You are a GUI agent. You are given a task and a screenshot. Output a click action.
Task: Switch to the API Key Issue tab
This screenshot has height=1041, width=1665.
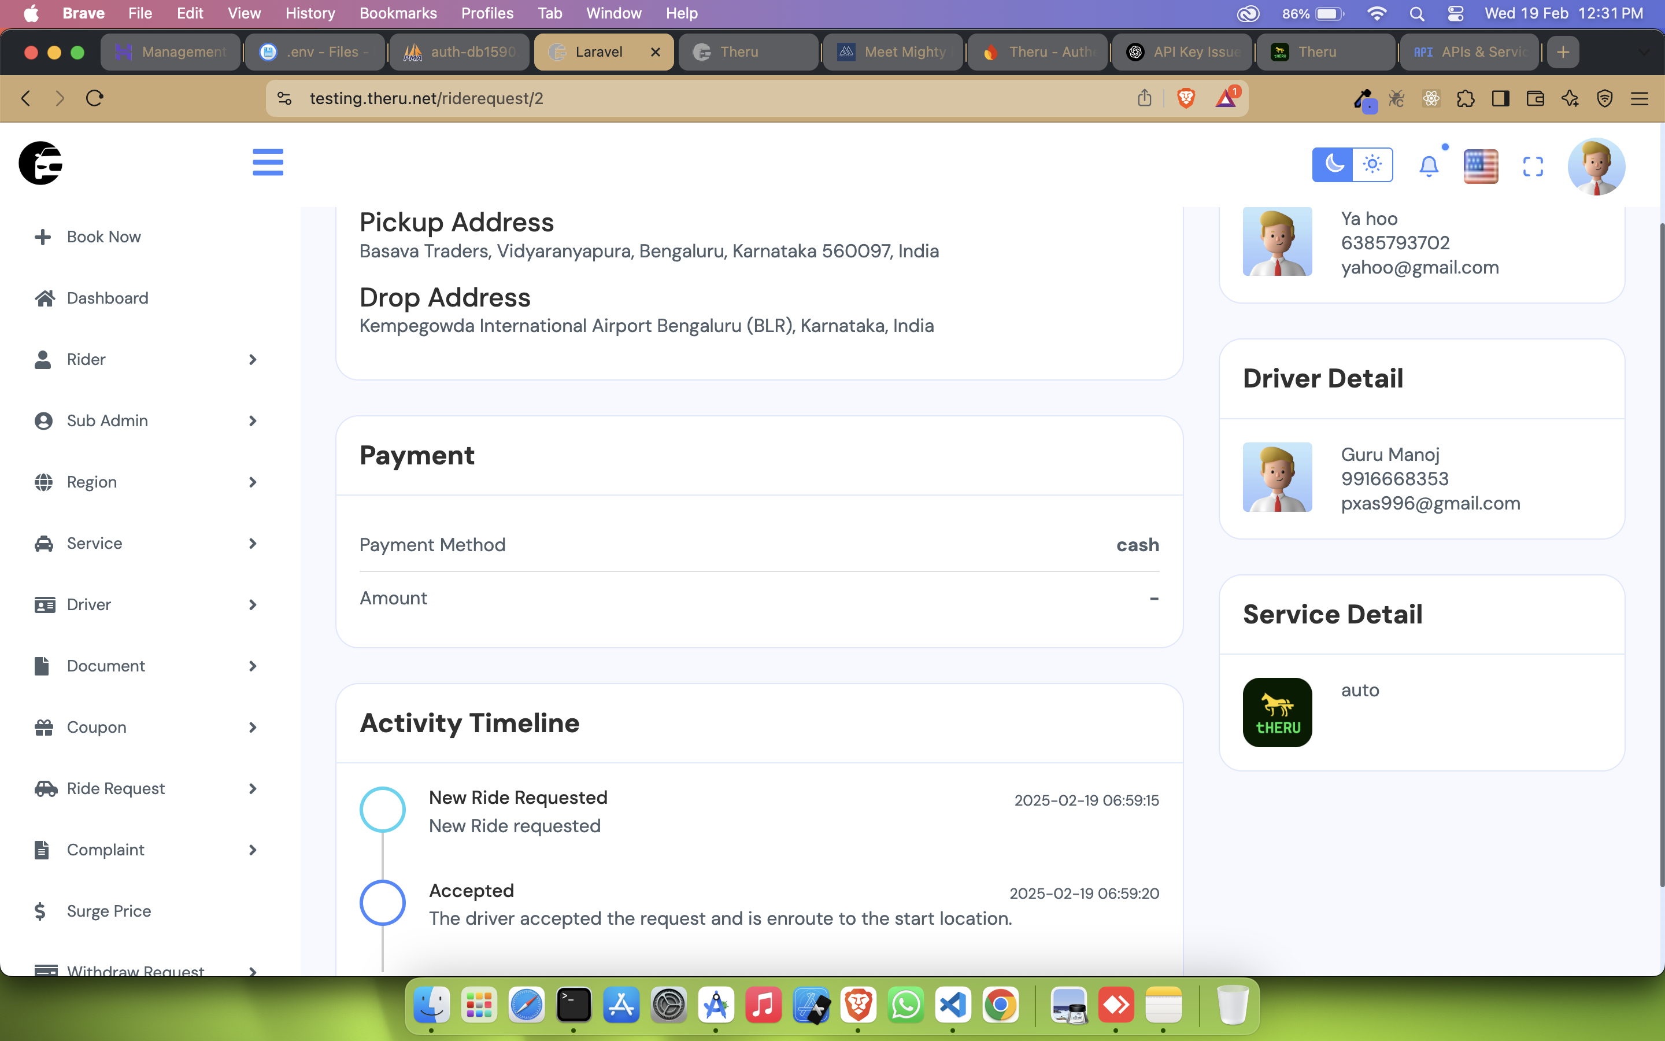[1182, 51]
